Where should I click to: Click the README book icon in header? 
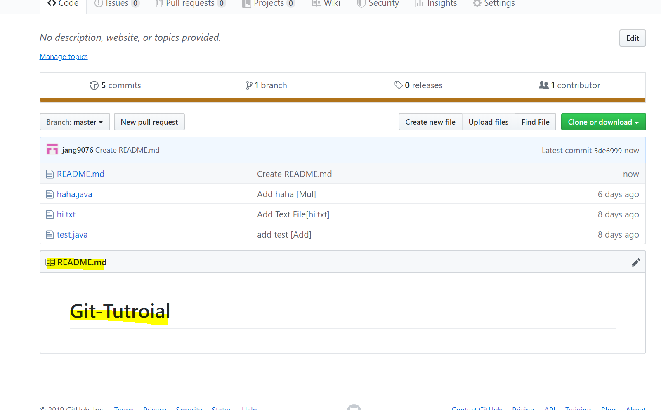point(50,262)
